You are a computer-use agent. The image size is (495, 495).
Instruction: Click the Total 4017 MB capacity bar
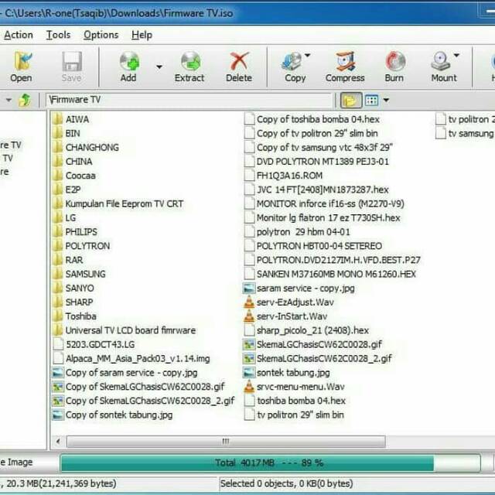point(269,463)
